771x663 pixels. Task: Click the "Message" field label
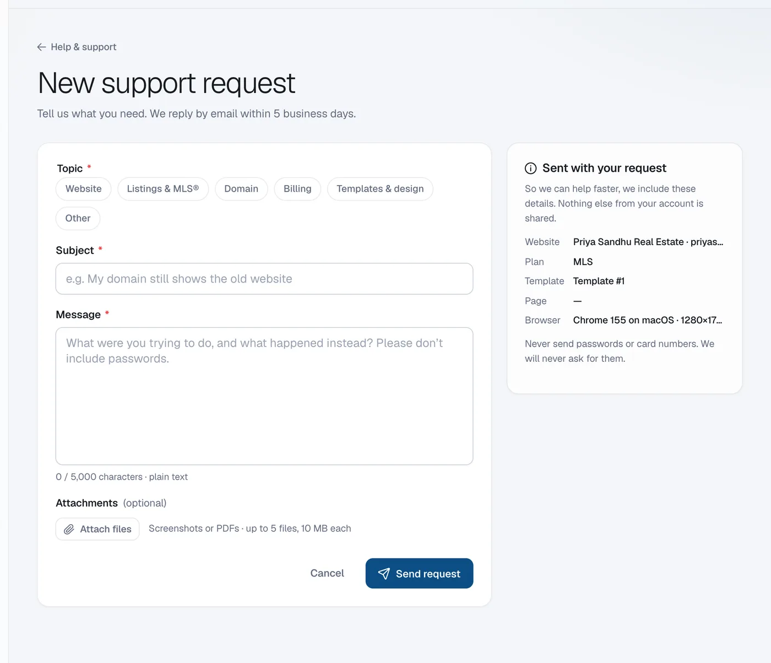pos(78,315)
